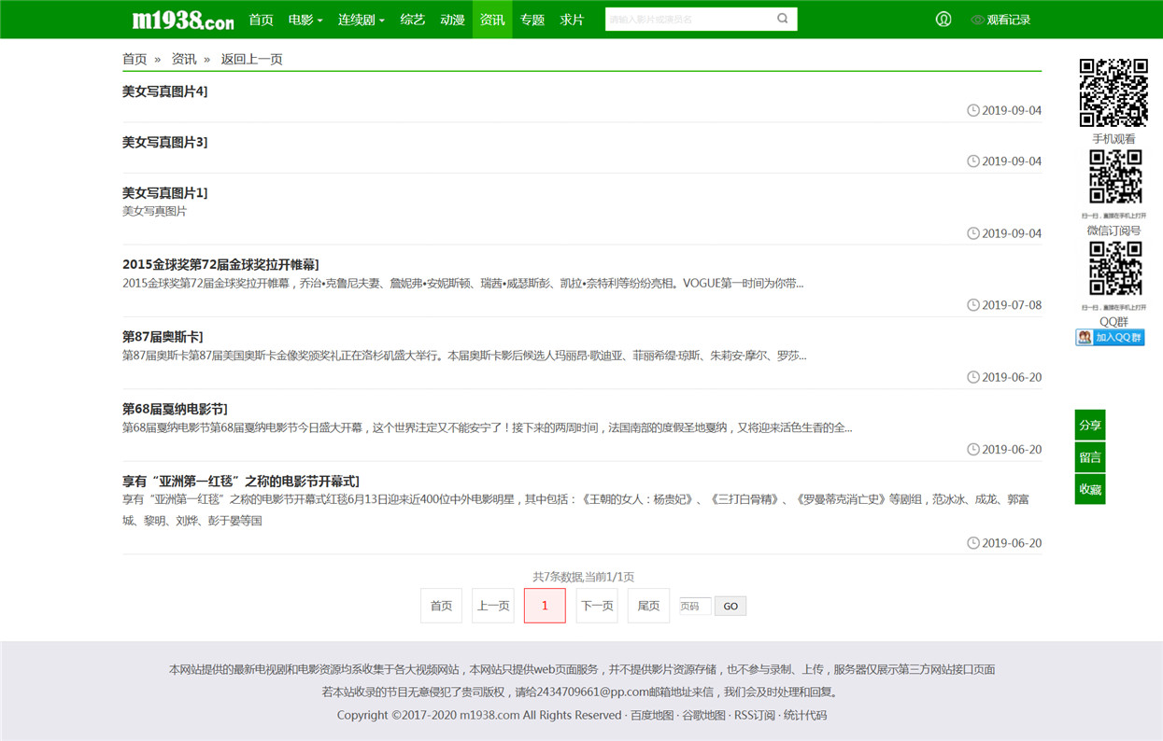
Task: Click pagination 下一页 button
Action: [597, 606]
